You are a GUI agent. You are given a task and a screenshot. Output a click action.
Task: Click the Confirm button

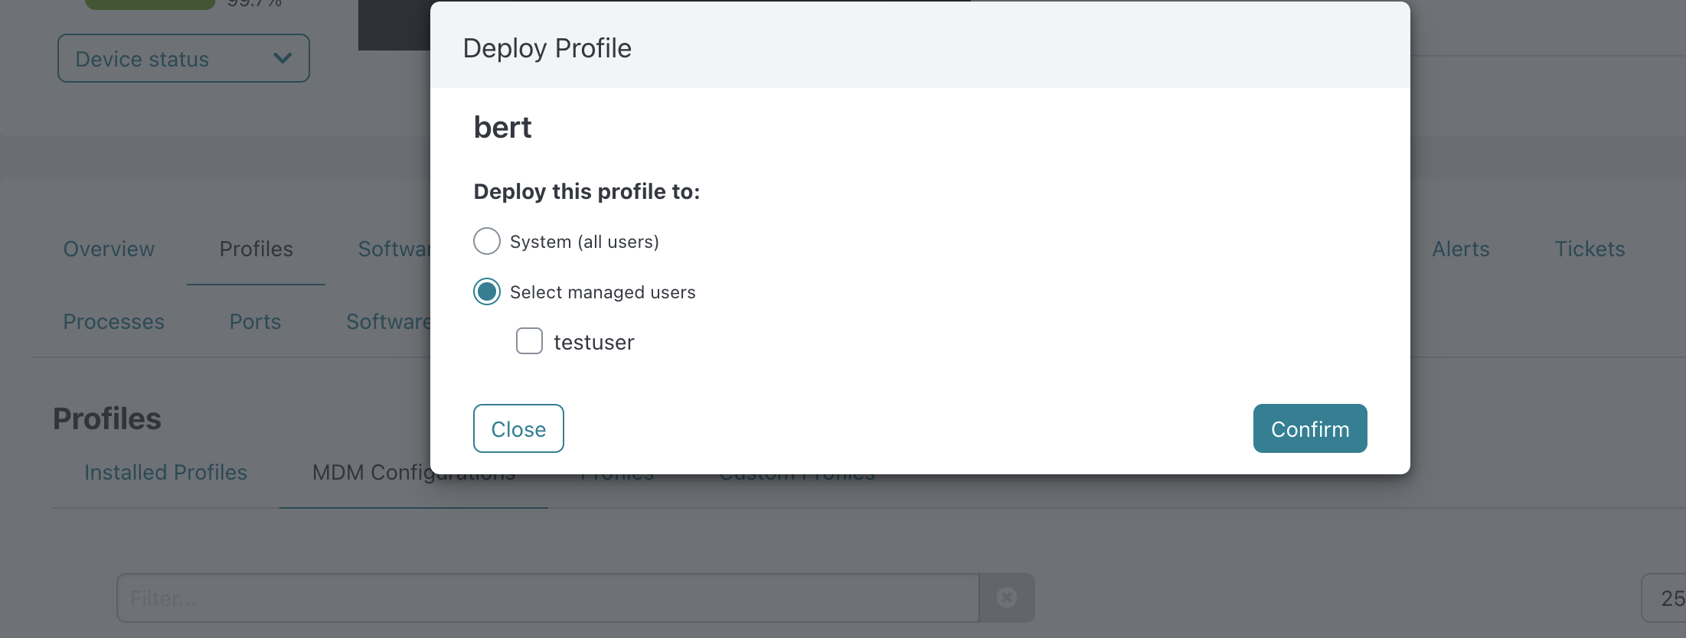click(1310, 428)
